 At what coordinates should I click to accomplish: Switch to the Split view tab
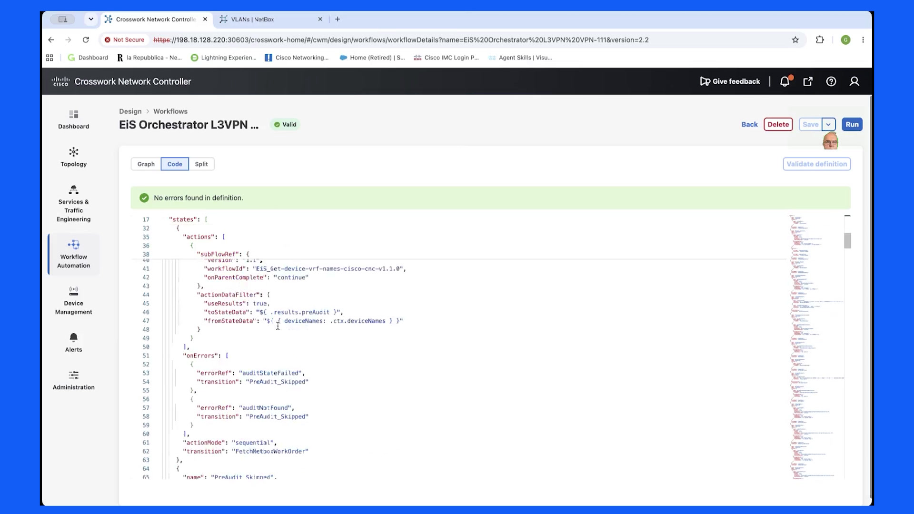201,164
